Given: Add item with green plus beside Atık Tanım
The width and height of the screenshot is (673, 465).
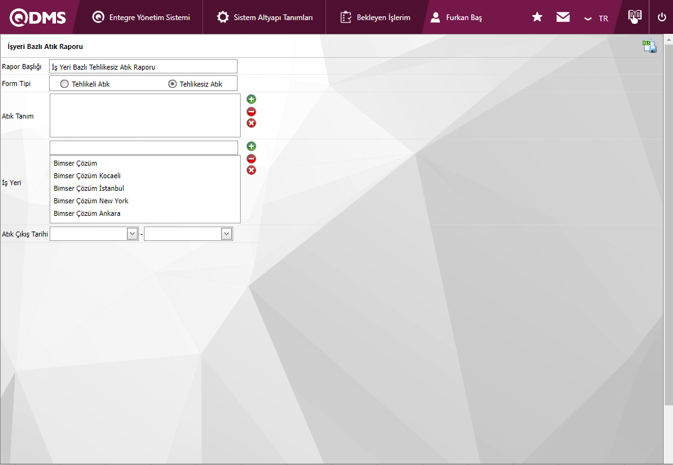Looking at the screenshot, I should coord(251,99).
